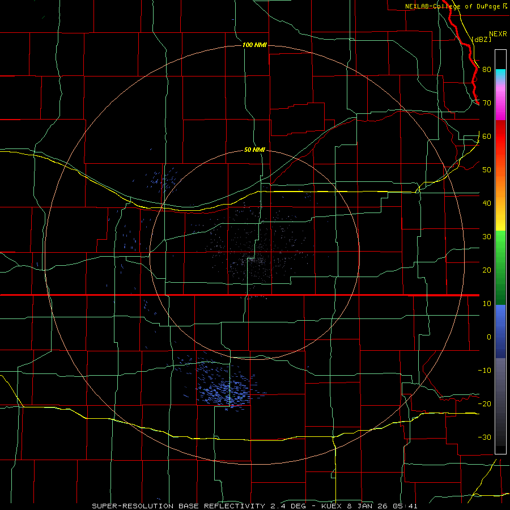Click the 60 value on the dBZ scale

(487, 136)
